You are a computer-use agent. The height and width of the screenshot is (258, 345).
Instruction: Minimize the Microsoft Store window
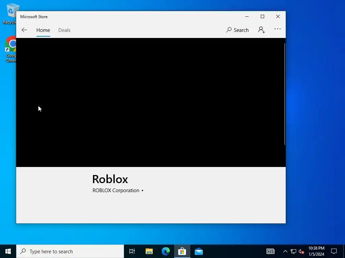(247, 17)
